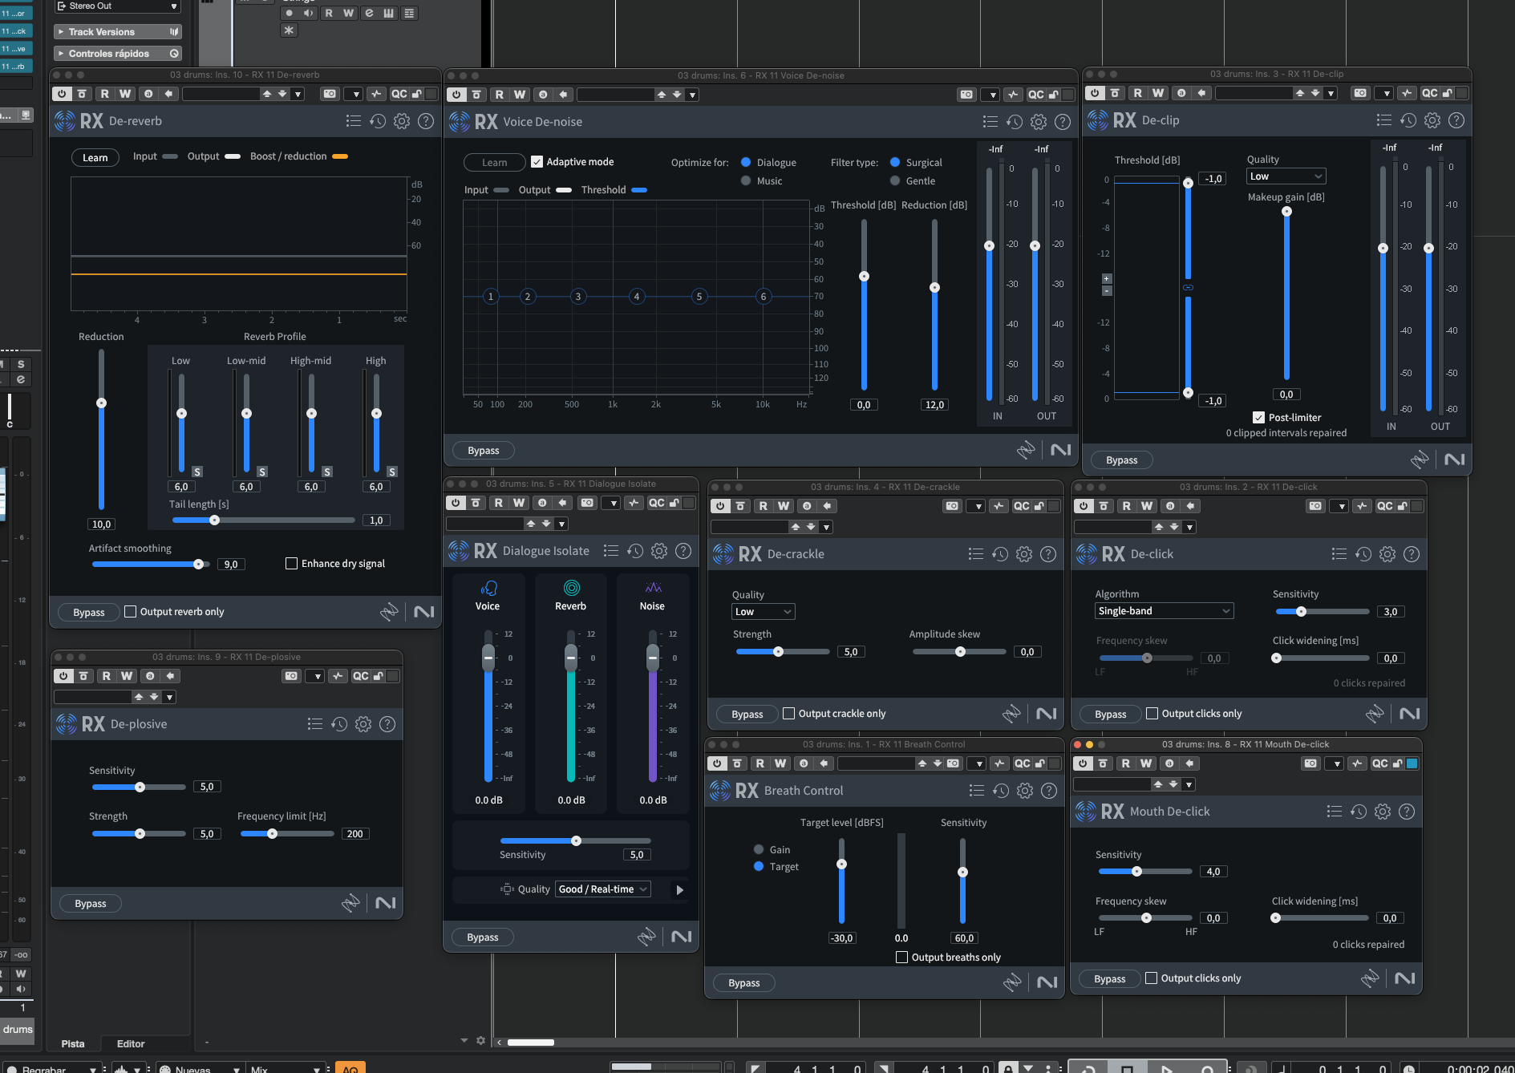Image resolution: width=1515 pixels, height=1073 pixels.
Task: Toggle De-crackle power button
Action: tap(719, 505)
